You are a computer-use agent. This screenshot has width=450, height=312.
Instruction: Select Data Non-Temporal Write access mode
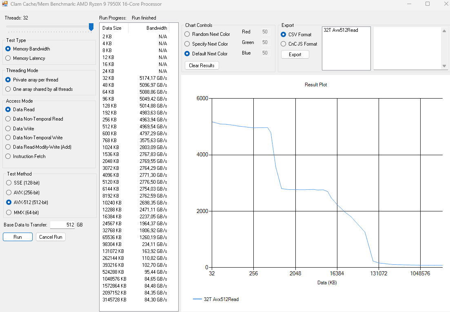34,138
